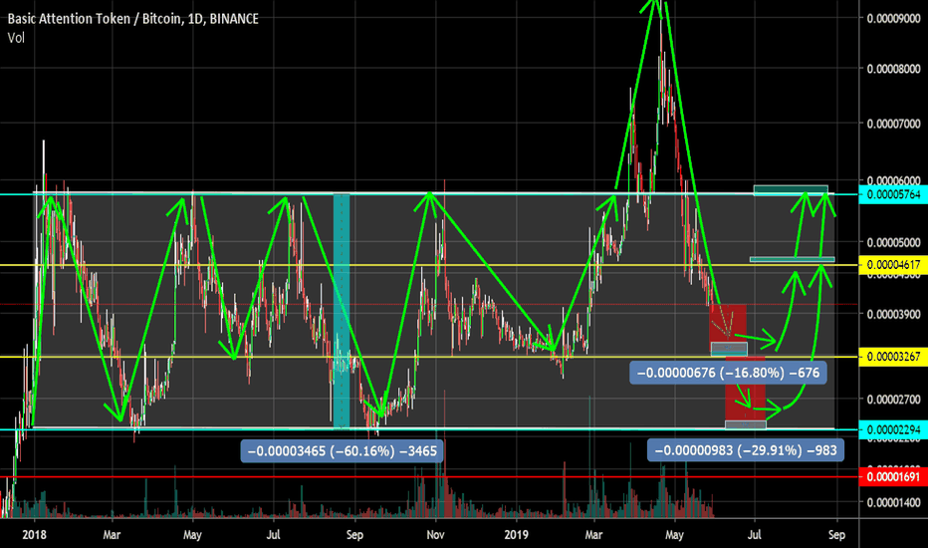
Task: Click the 0.00008000 price axis value
Action: 894,69
